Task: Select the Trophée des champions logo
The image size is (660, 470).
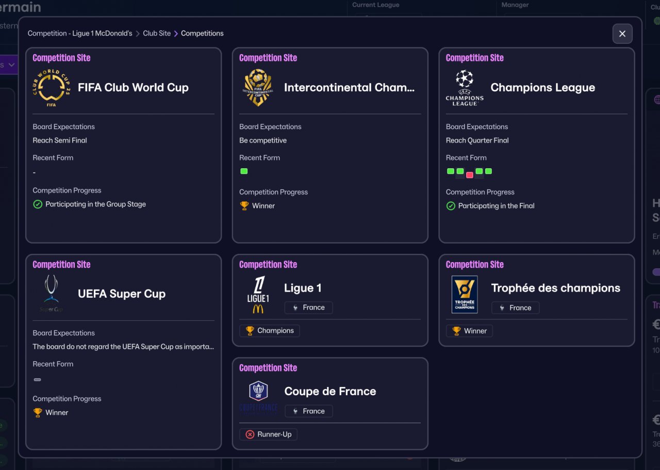Action: (x=465, y=294)
